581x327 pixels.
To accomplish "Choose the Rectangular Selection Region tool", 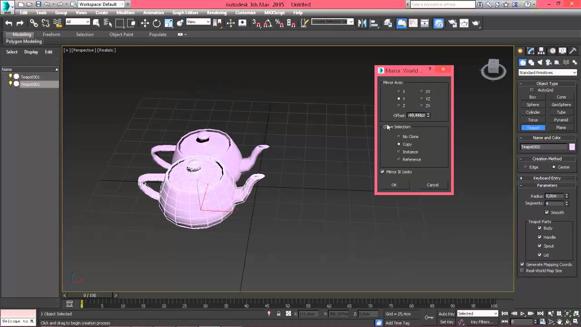I will pos(120,23).
